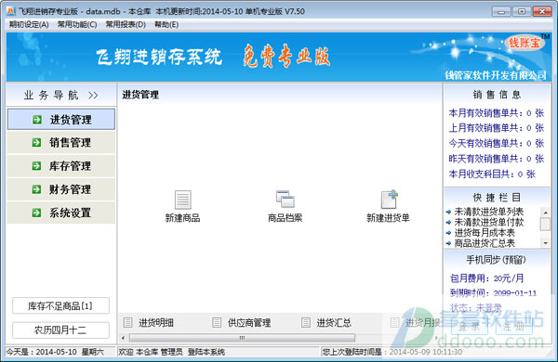Click up arrow of 快捷栏目 scrollbar
This screenshot has height=362, width=558.
pos(545,213)
